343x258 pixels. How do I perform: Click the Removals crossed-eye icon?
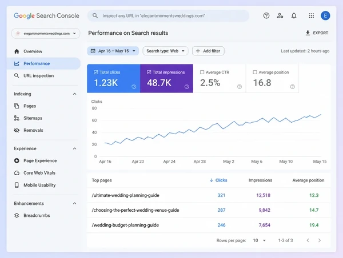tap(17, 130)
